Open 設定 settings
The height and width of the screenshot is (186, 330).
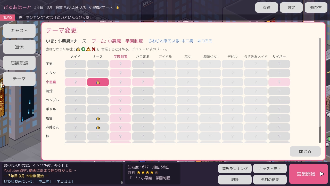point(291,7)
